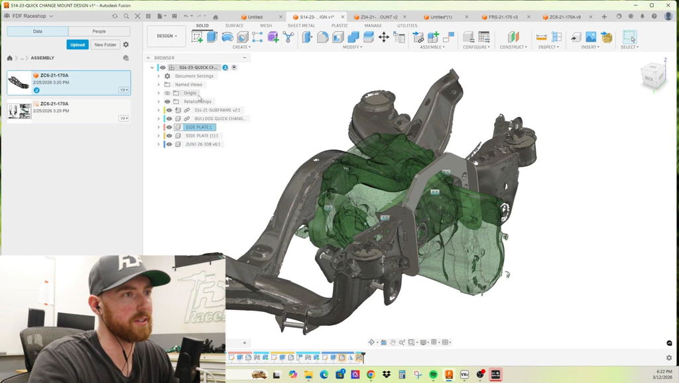
Task: Open the timeline settings gear
Action: coord(669,357)
